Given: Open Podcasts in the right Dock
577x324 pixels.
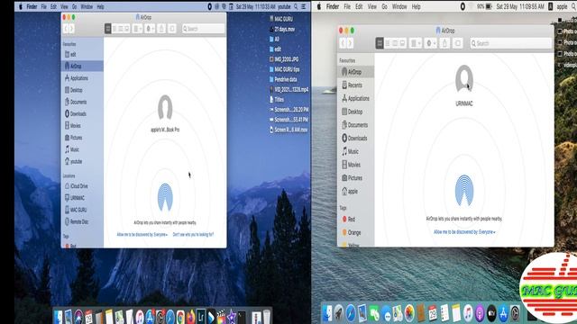Looking at the screenshot, I should pos(480,313).
